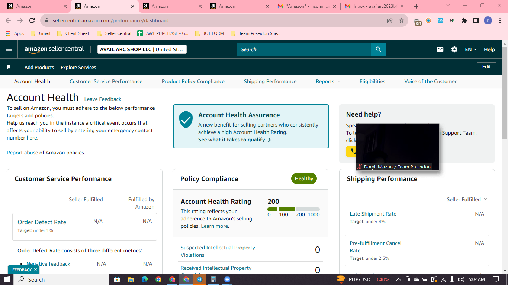Click the bookmark flag icon
Image resolution: width=508 pixels, height=285 pixels.
tap(9, 67)
